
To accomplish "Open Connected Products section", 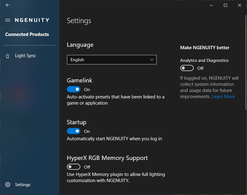I will click(x=27, y=34).
